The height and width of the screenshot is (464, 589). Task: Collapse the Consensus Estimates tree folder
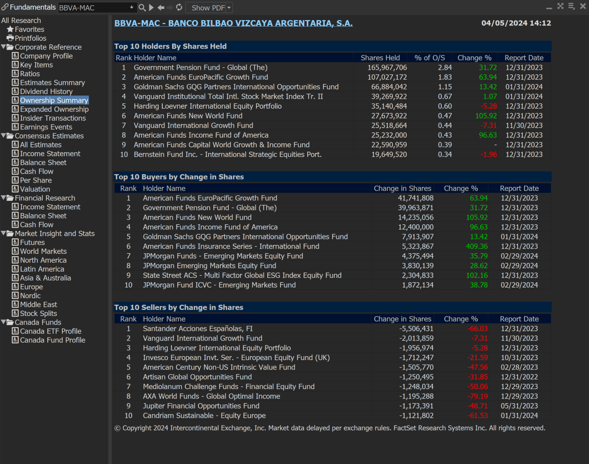coord(4,136)
